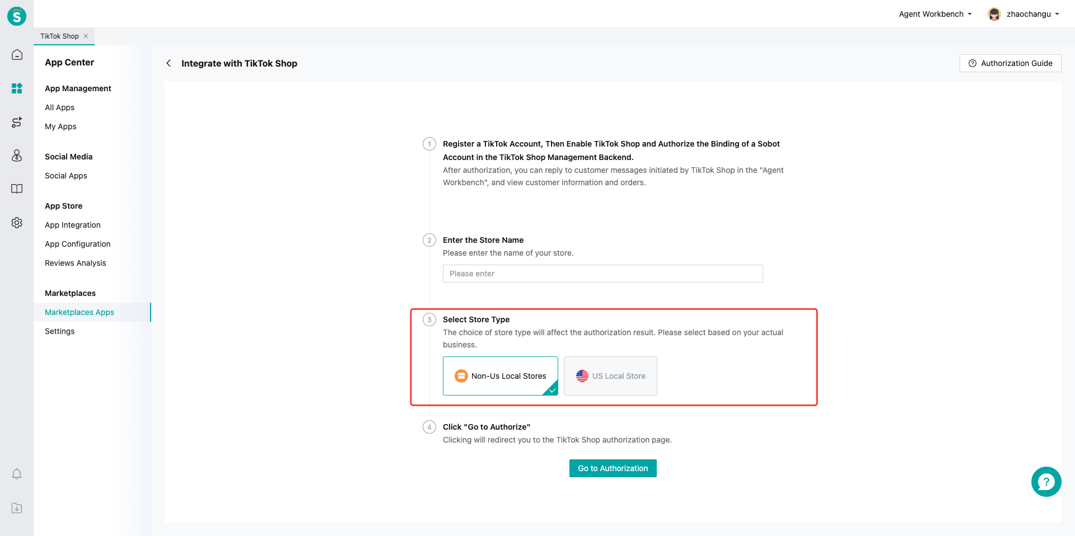Image resolution: width=1075 pixels, height=536 pixels.
Task: Select the US Local Store option
Action: point(610,376)
